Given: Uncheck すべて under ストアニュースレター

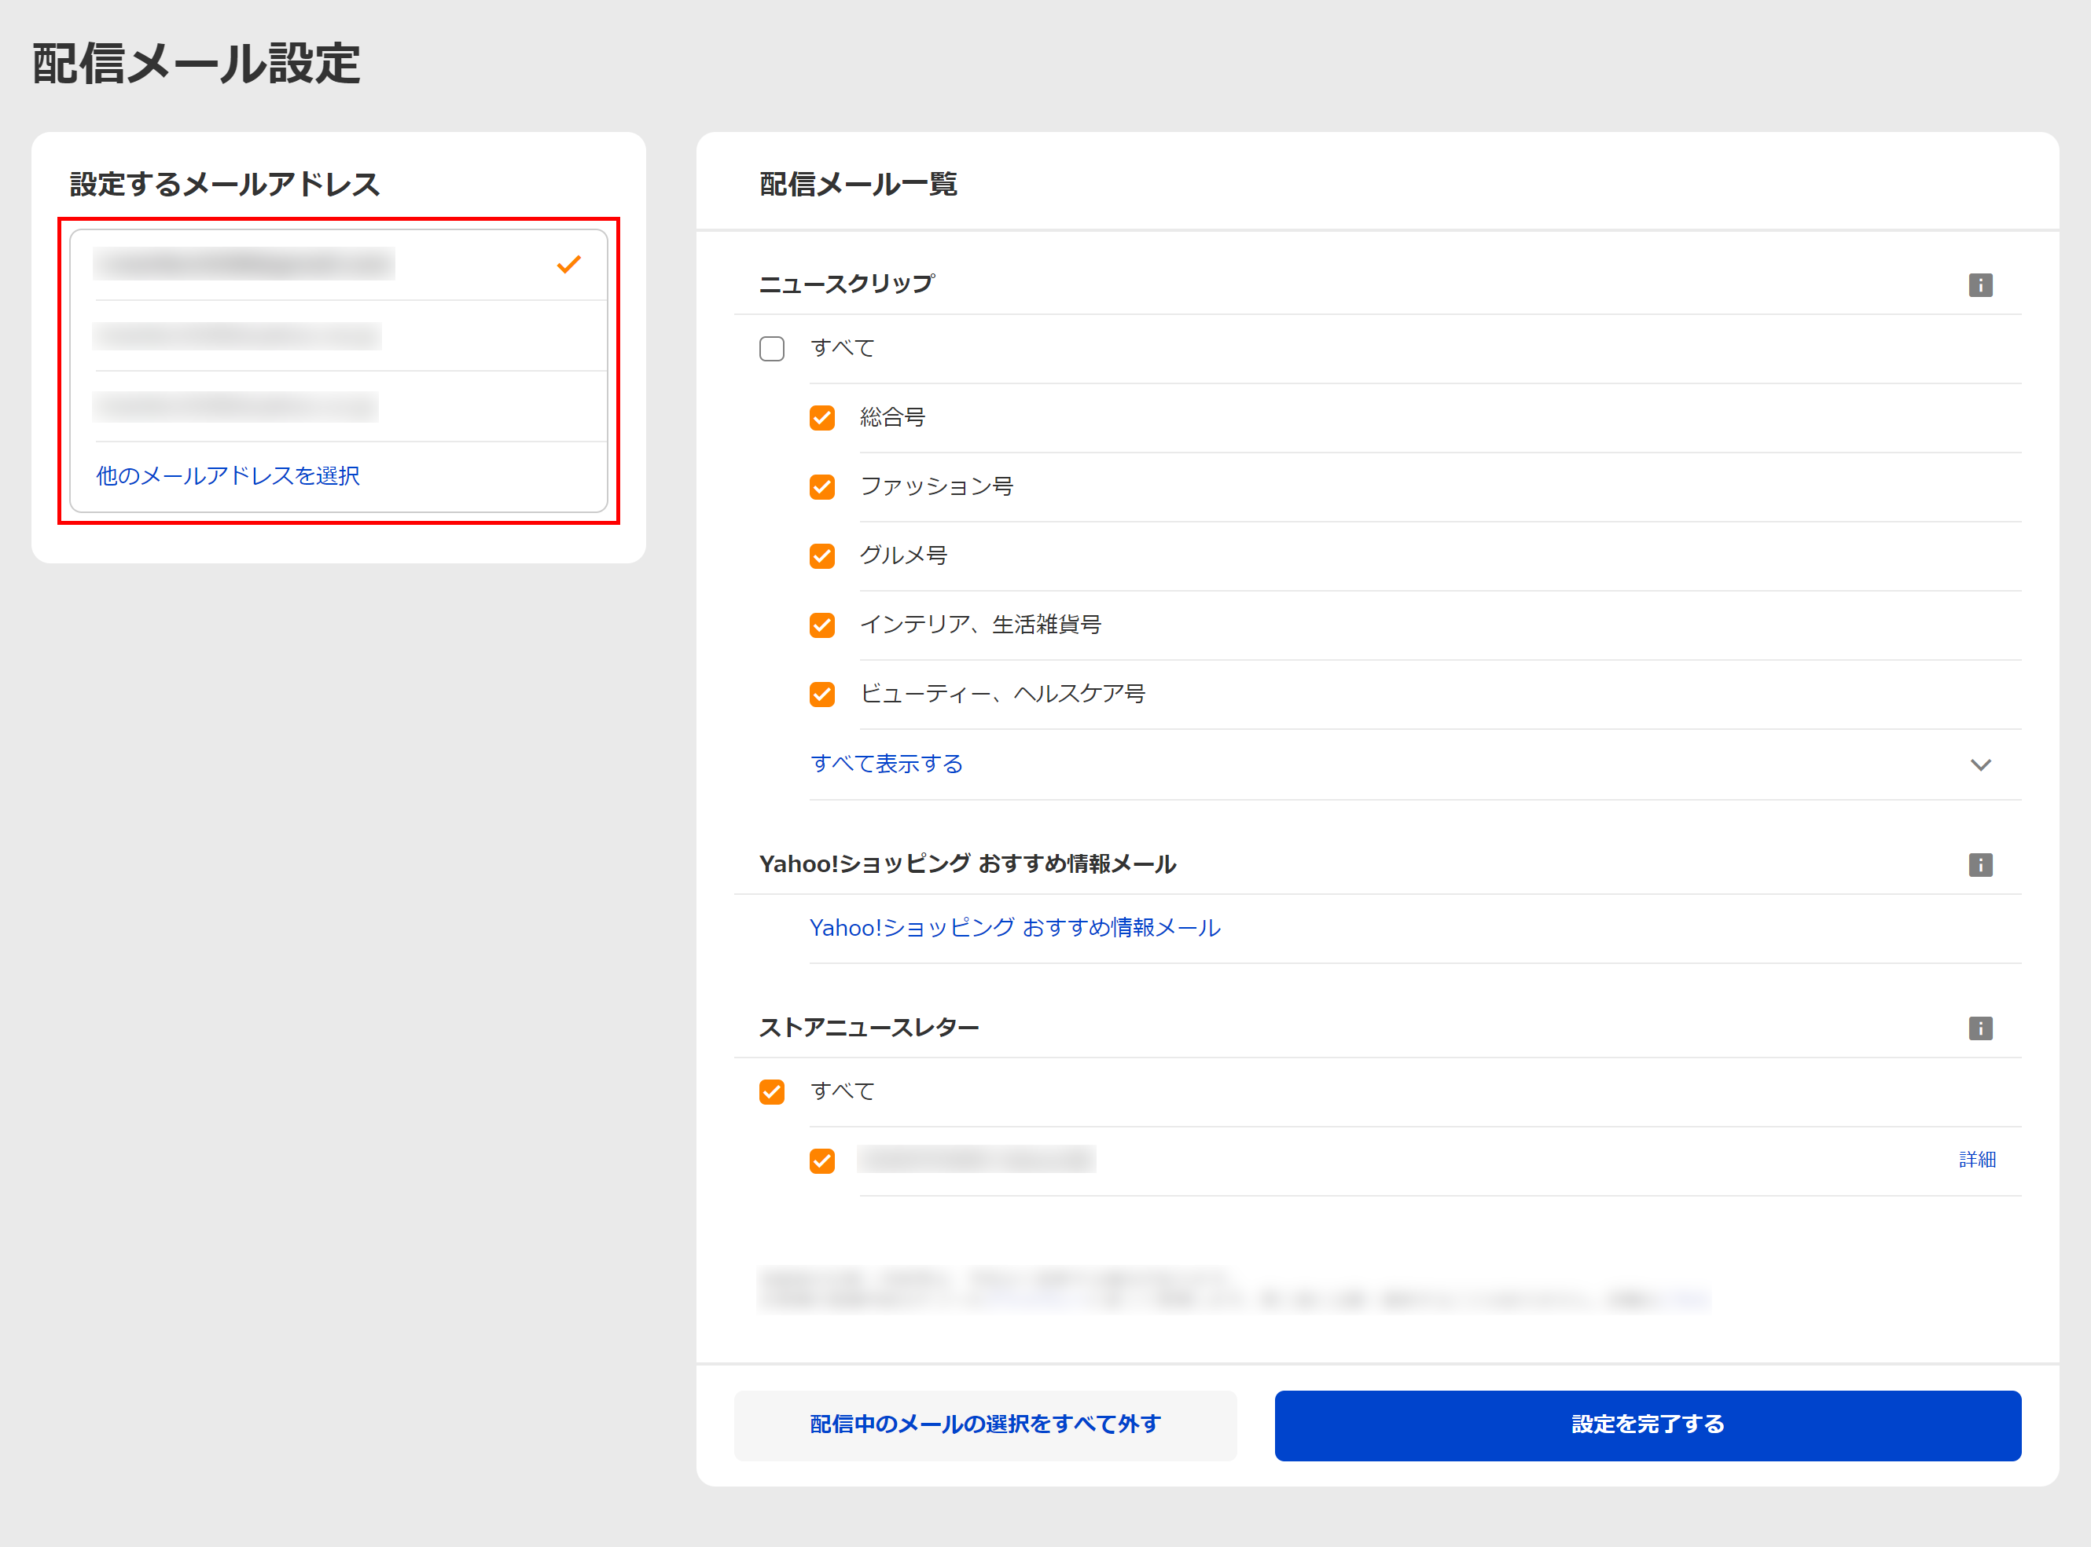Looking at the screenshot, I should click(x=772, y=1092).
